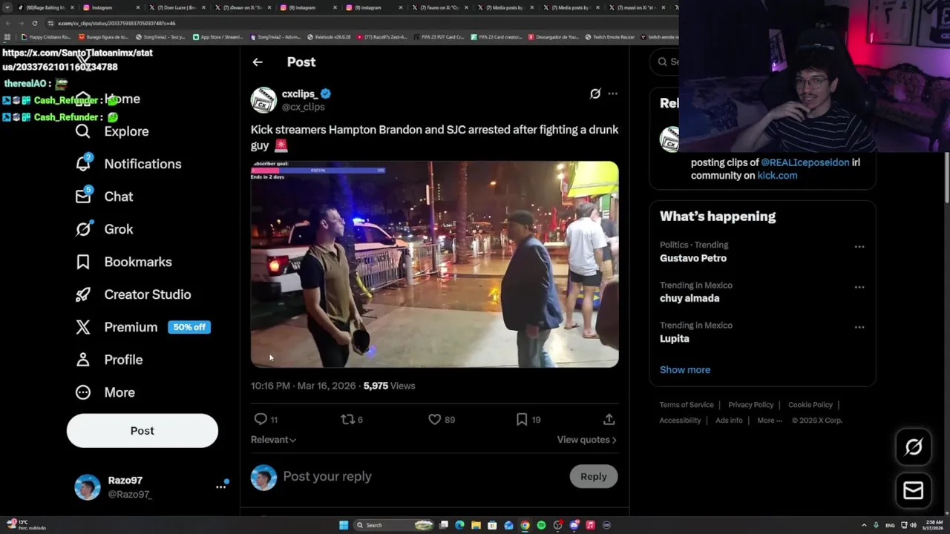Click the browser reload button

point(34,23)
